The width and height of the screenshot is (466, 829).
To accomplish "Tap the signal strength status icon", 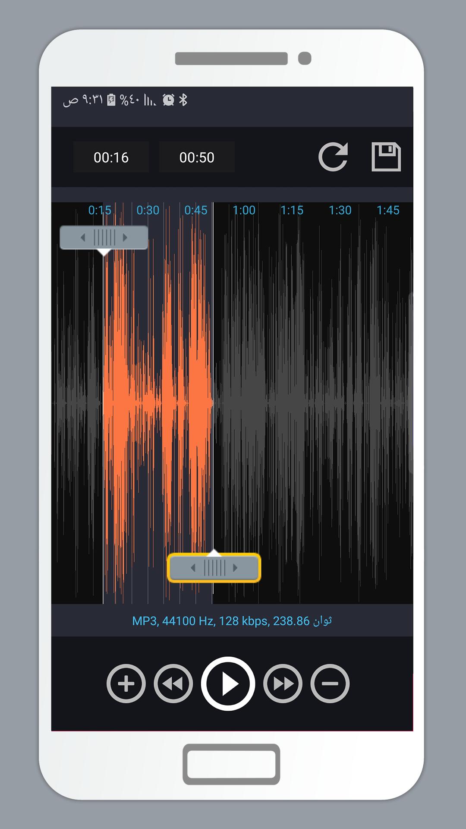I will pos(150,101).
